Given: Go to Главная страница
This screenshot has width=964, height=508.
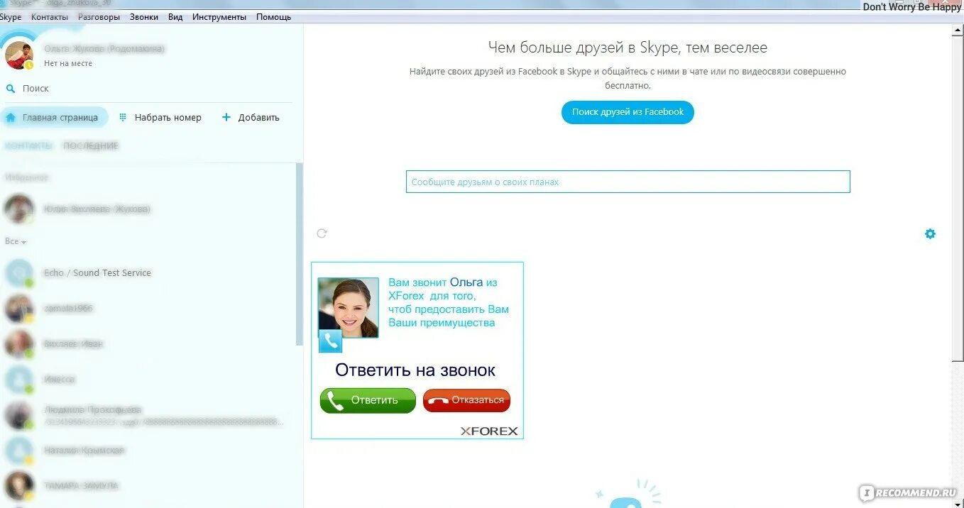Looking at the screenshot, I should pyautogui.click(x=53, y=118).
